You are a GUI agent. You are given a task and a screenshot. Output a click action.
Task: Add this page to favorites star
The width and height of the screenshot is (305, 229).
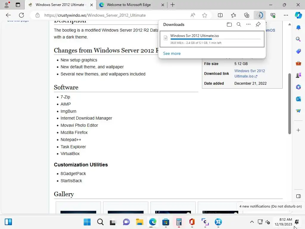(204, 15)
